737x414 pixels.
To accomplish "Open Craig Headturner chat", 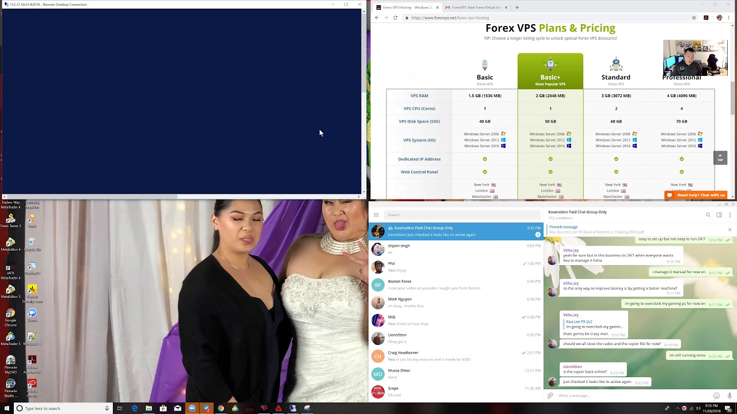I will [x=456, y=356].
